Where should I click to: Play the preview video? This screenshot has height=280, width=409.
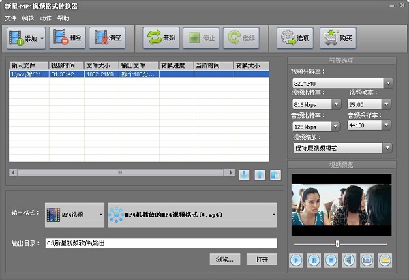point(296,260)
